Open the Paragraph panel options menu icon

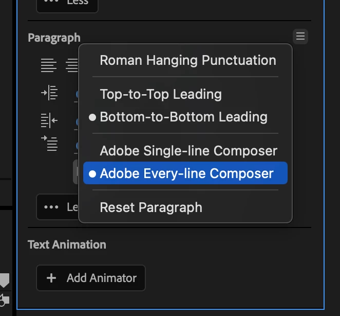[300, 37]
